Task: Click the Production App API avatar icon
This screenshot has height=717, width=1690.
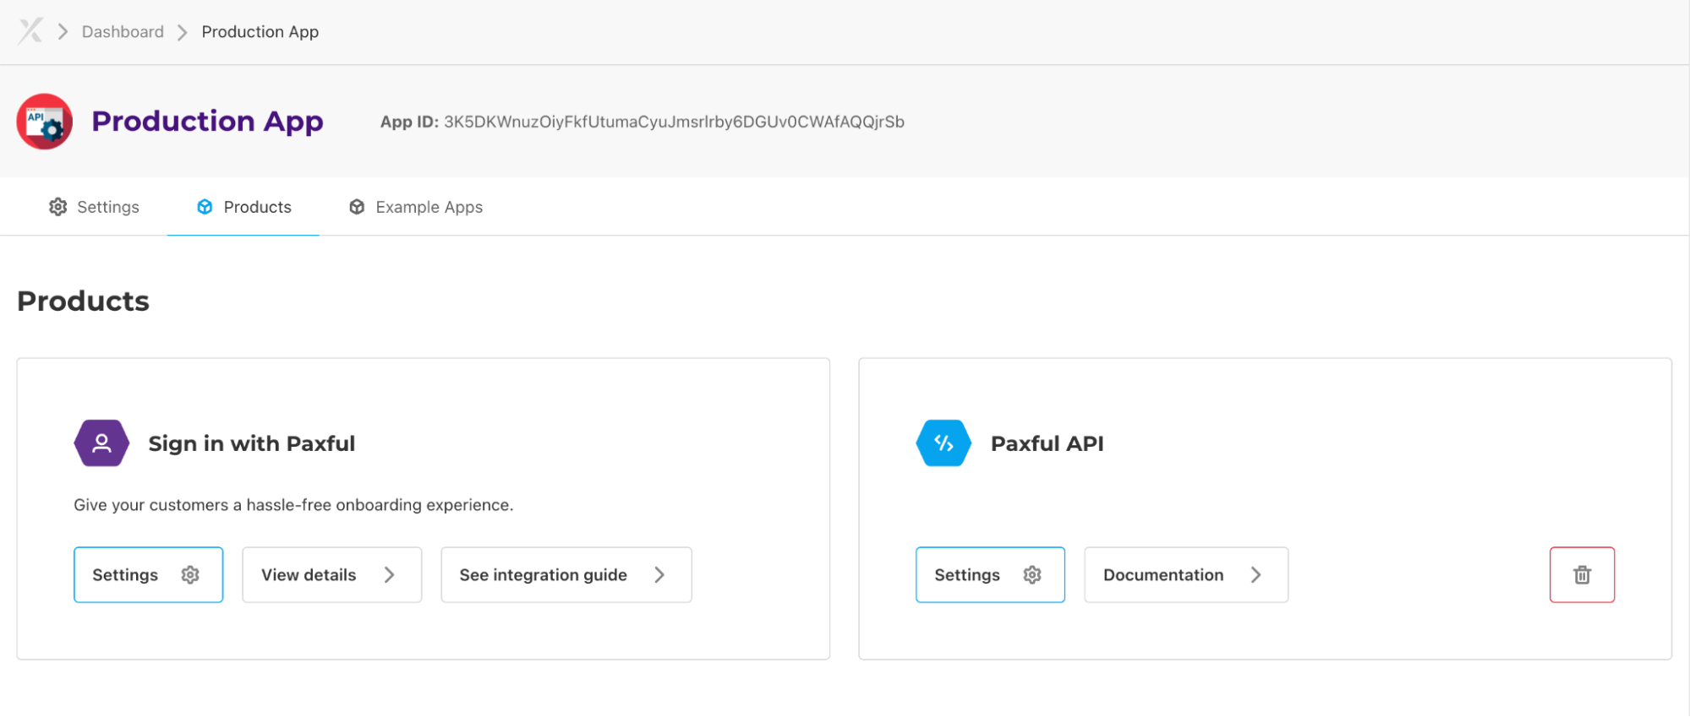Action: (x=45, y=122)
